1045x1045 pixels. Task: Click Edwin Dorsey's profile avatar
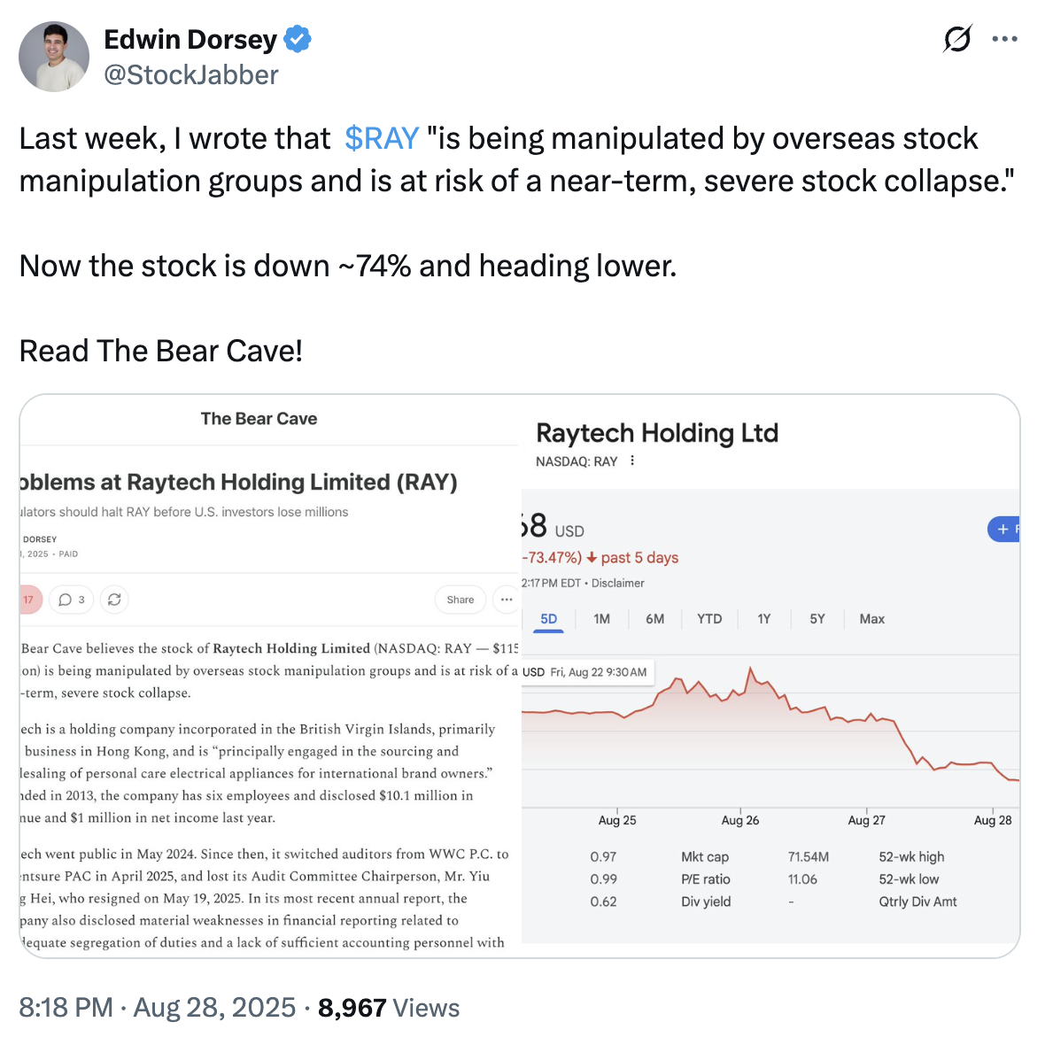[x=54, y=57]
